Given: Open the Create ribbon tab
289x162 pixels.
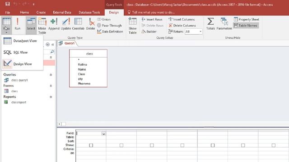Looking at the screenshot, I should click(41, 12).
